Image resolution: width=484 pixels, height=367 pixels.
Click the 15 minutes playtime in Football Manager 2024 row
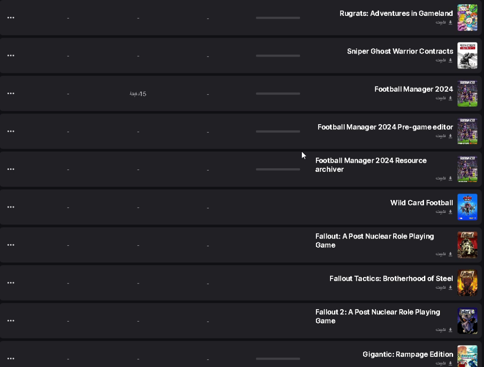pos(138,94)
